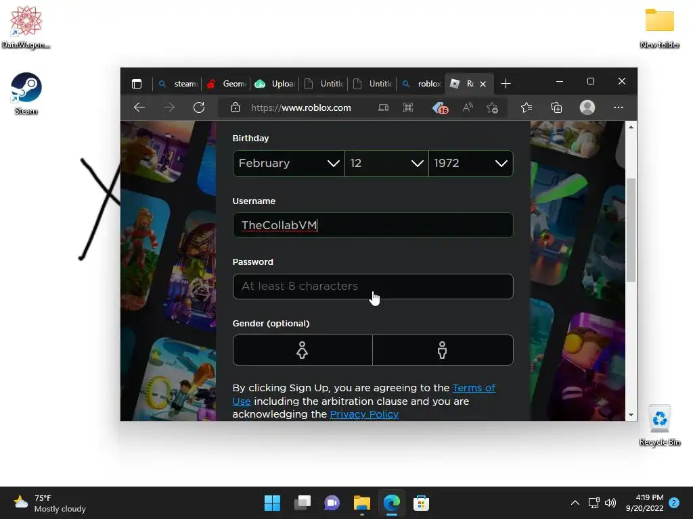This screenshot has height=519, width=693.
Task: Click the Microsoft Edge taskbar icon
Action: point(392,503)
